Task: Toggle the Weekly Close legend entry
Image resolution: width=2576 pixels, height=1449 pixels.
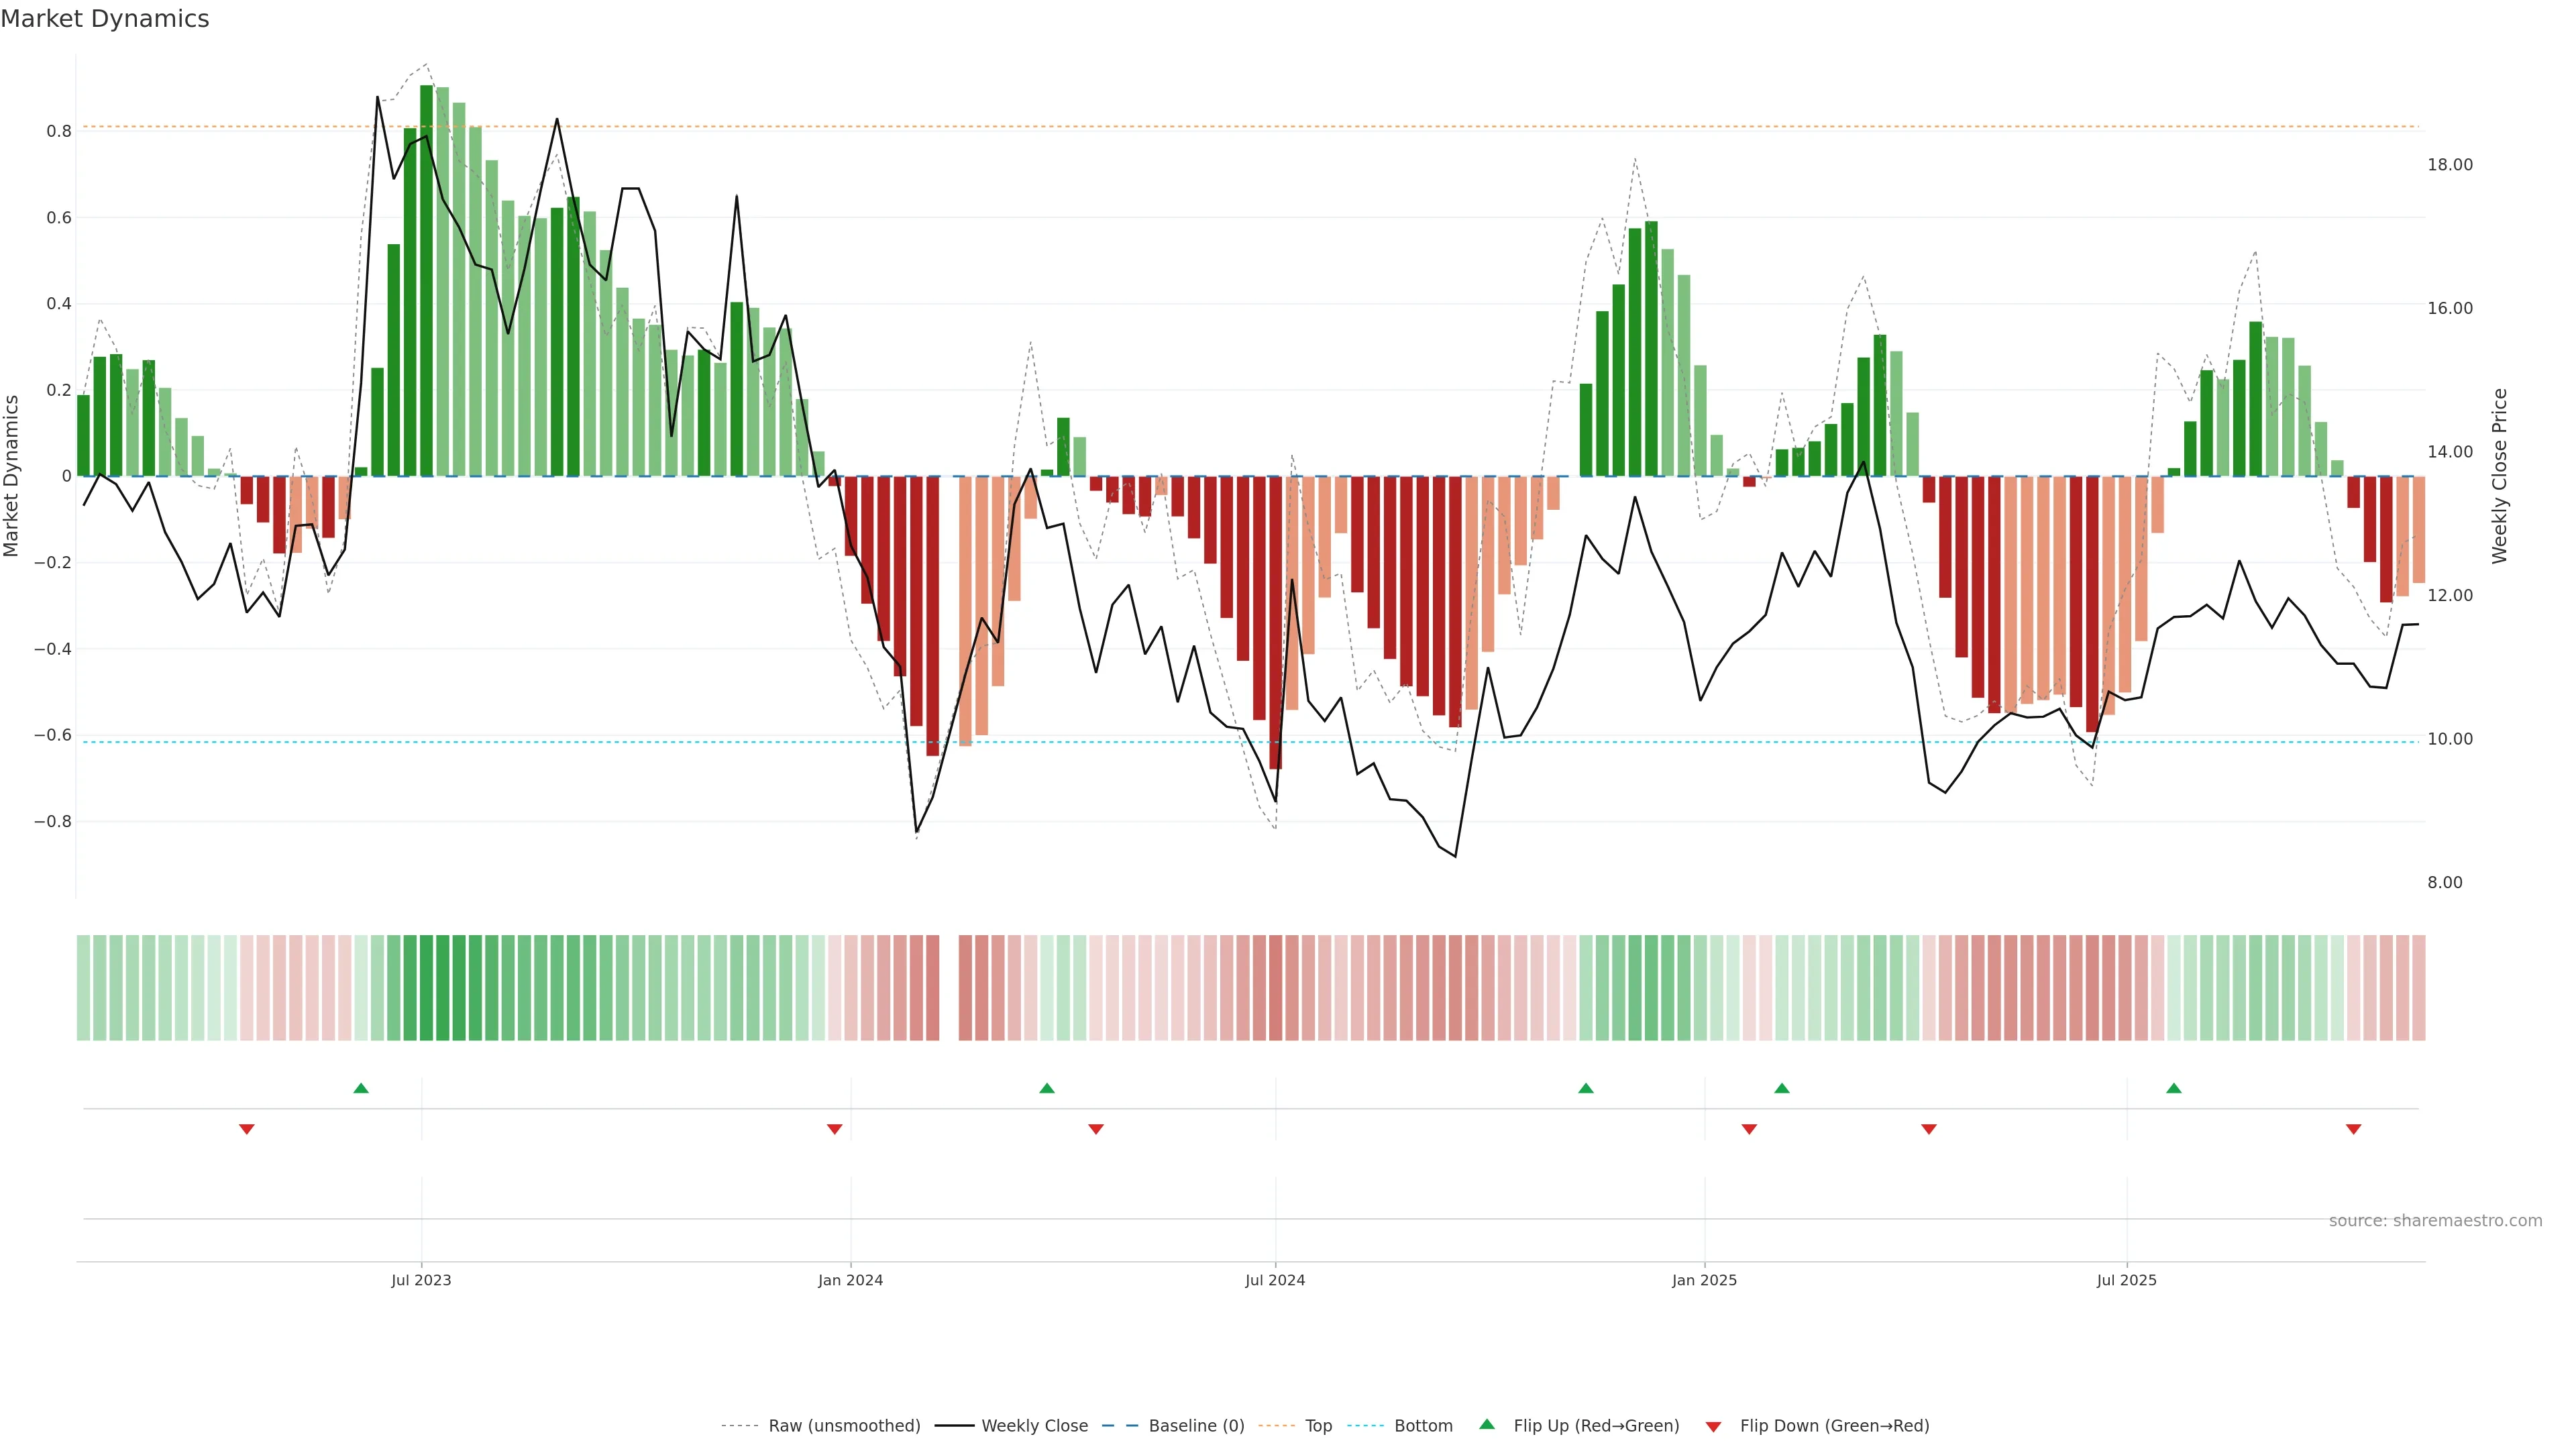Action: point(1034,1426)
